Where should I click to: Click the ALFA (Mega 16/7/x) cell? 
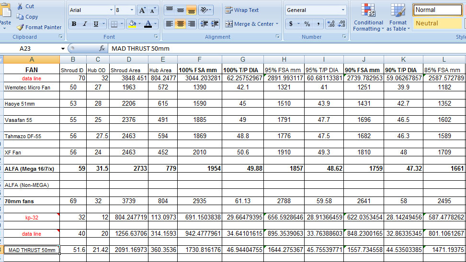32,169
